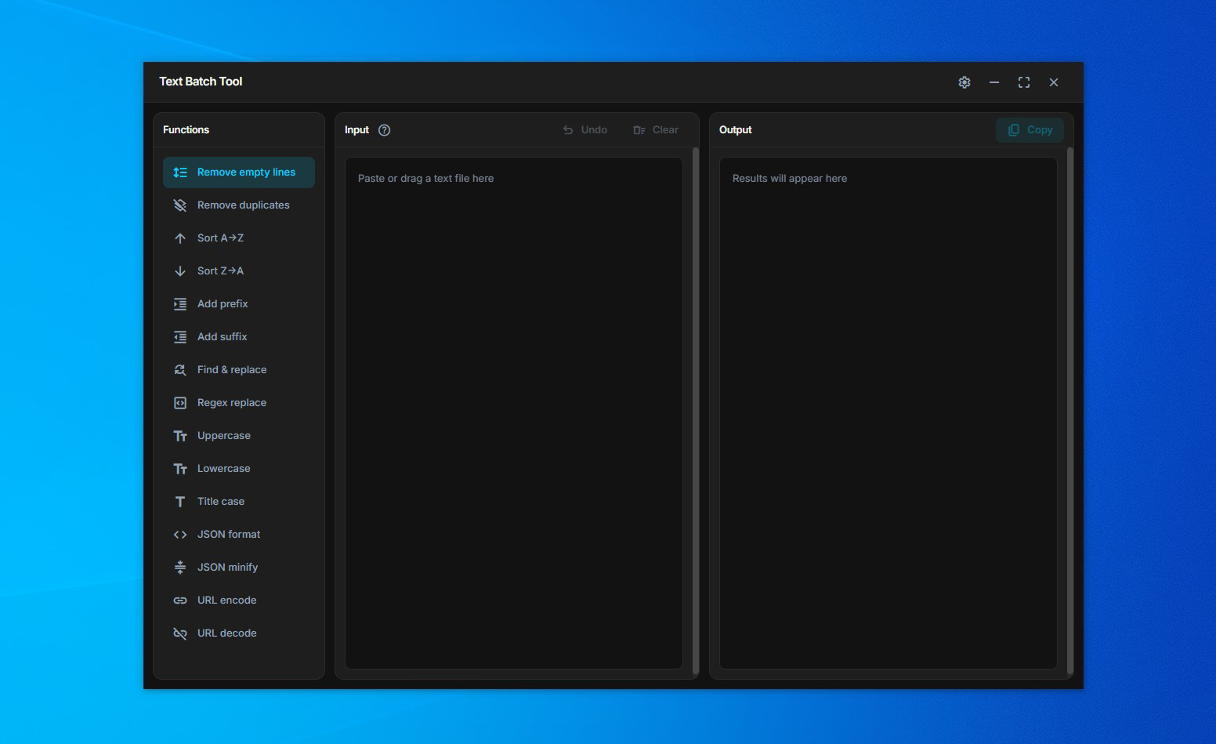Click the URL encode link icon
The width and height of the screenshot is (1216, 744).
click(x=180, y=601)
